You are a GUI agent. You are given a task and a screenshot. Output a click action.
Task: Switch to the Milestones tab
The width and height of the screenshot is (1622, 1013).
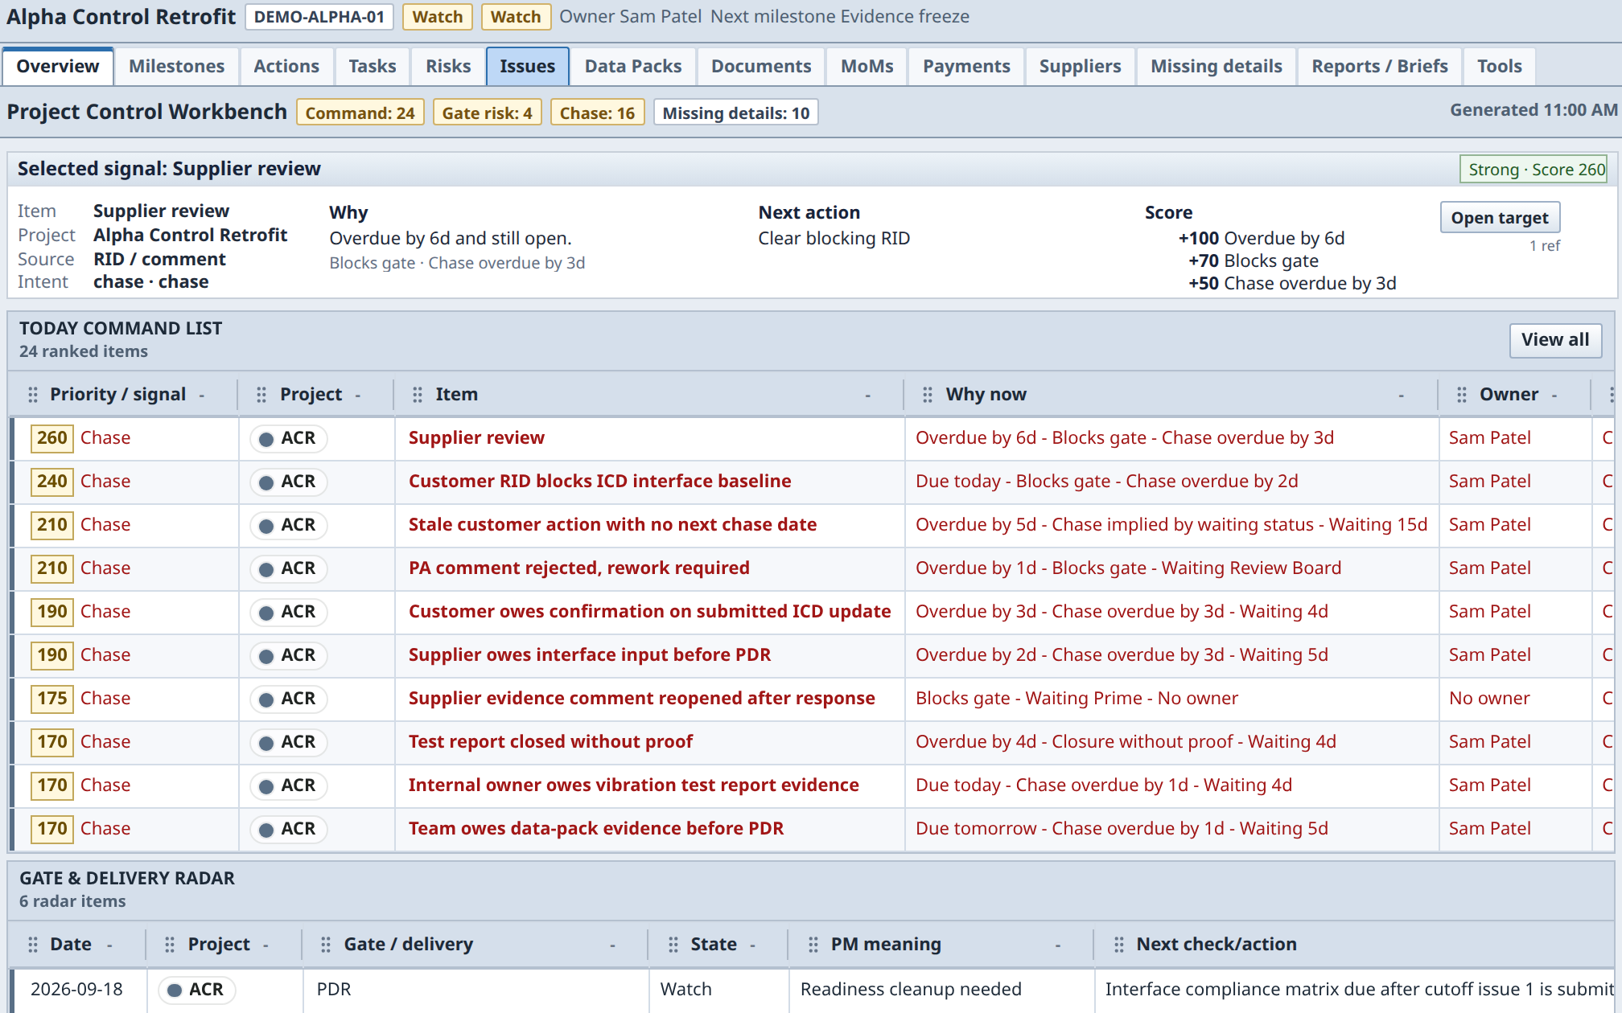tap(176, 66)
